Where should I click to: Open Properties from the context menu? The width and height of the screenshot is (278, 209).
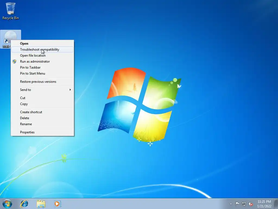pos(42,132)
